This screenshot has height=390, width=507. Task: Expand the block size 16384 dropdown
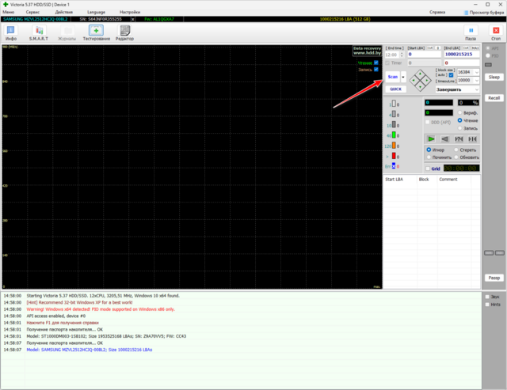tap(476, 71)
